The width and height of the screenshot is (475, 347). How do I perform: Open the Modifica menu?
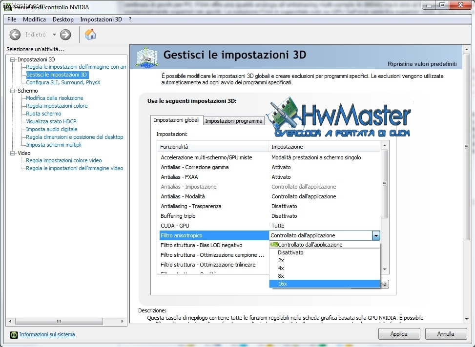34,19
